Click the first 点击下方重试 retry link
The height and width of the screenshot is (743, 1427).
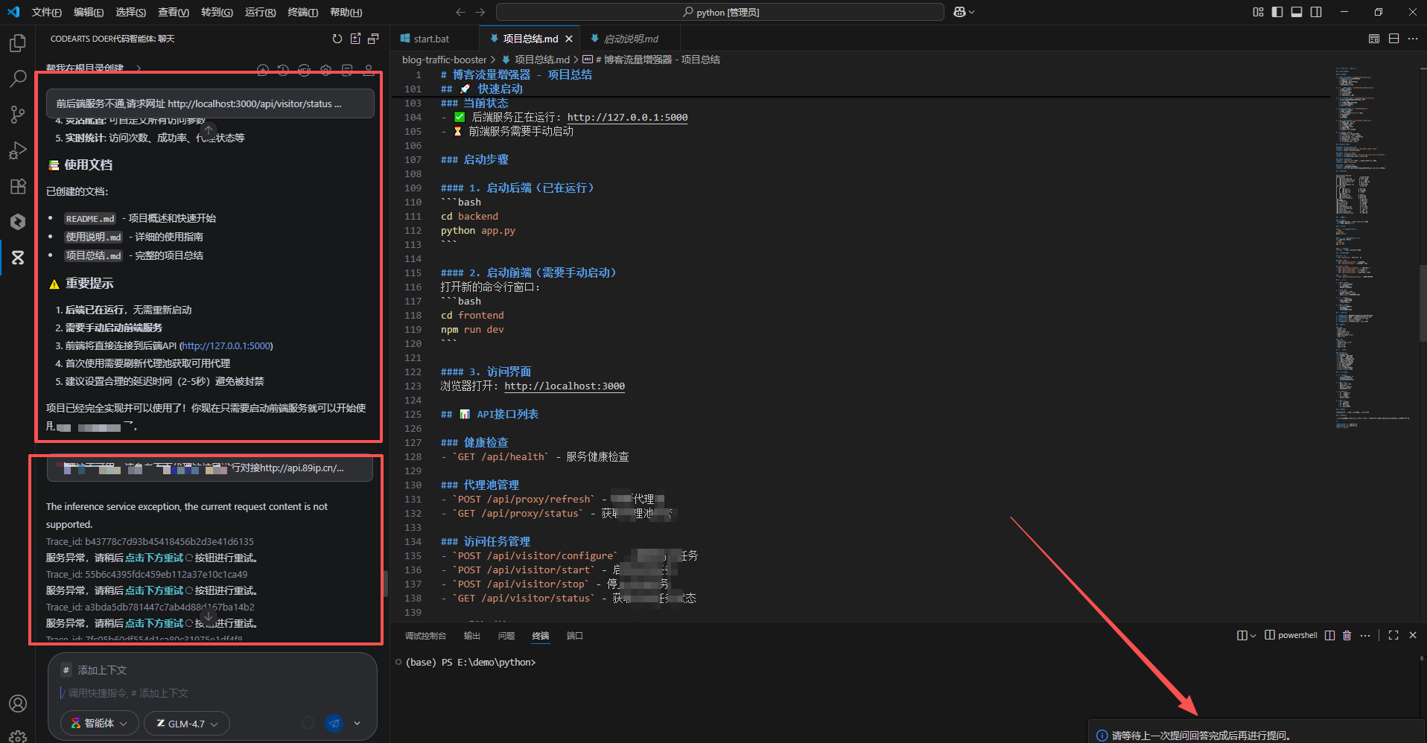tap(154, 558)
